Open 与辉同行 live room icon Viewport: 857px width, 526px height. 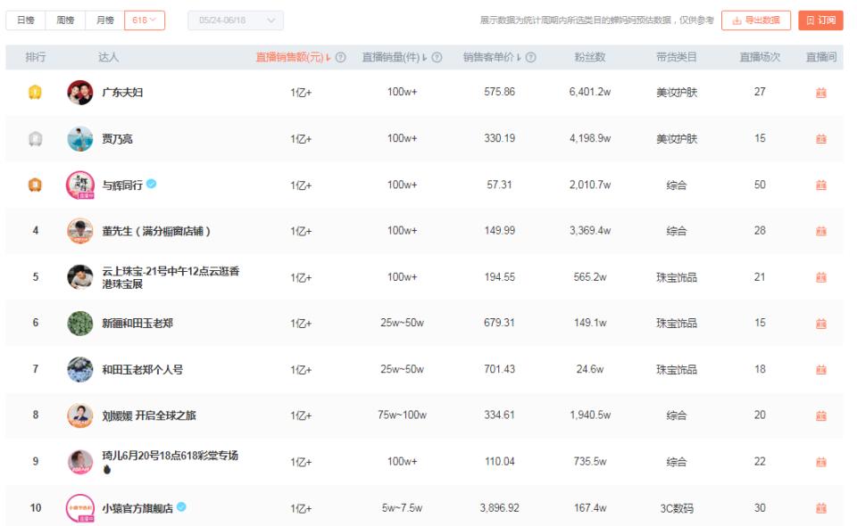pyautogui.click(x=820, y=185)
